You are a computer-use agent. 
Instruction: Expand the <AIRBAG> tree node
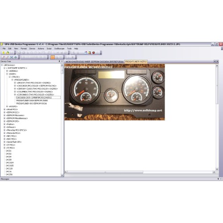click(7, 71)
